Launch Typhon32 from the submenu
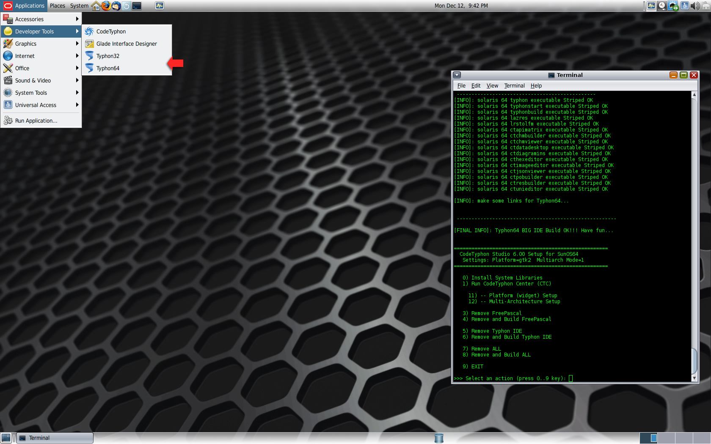 127,56
